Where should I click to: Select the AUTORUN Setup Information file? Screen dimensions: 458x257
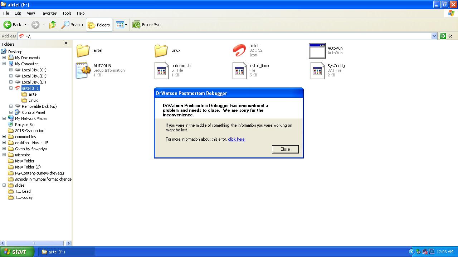click(x=83, y=70)
